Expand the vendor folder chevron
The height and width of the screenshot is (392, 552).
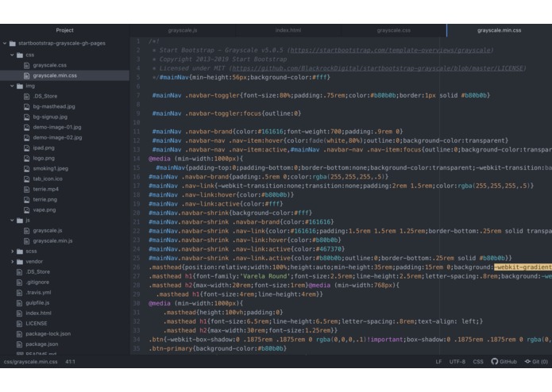[x=12, y=262]
